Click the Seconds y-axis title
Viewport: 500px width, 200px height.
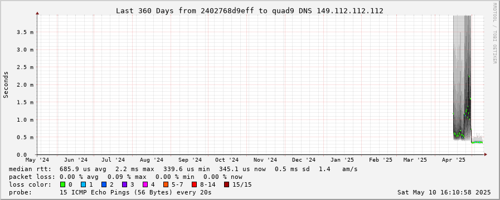point(6,84)
